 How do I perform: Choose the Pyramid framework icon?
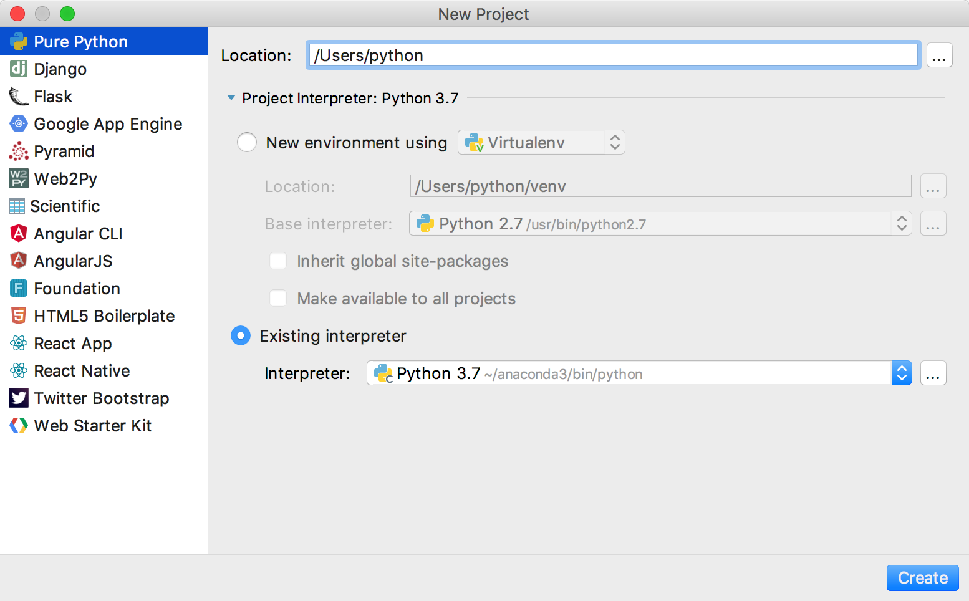pos(19,151)
